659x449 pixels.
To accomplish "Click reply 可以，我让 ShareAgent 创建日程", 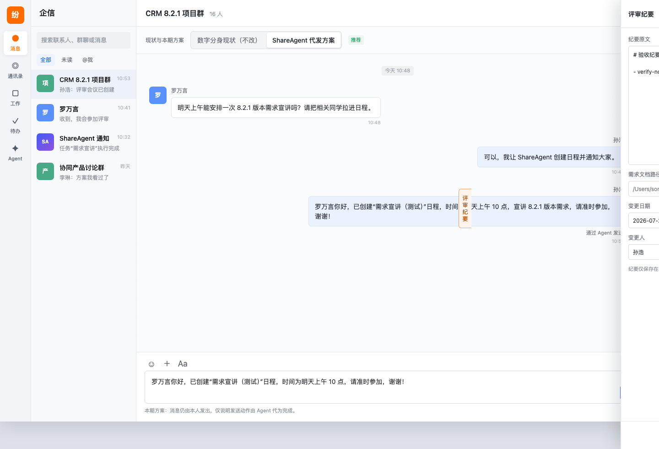I will (x=549, y=157).
